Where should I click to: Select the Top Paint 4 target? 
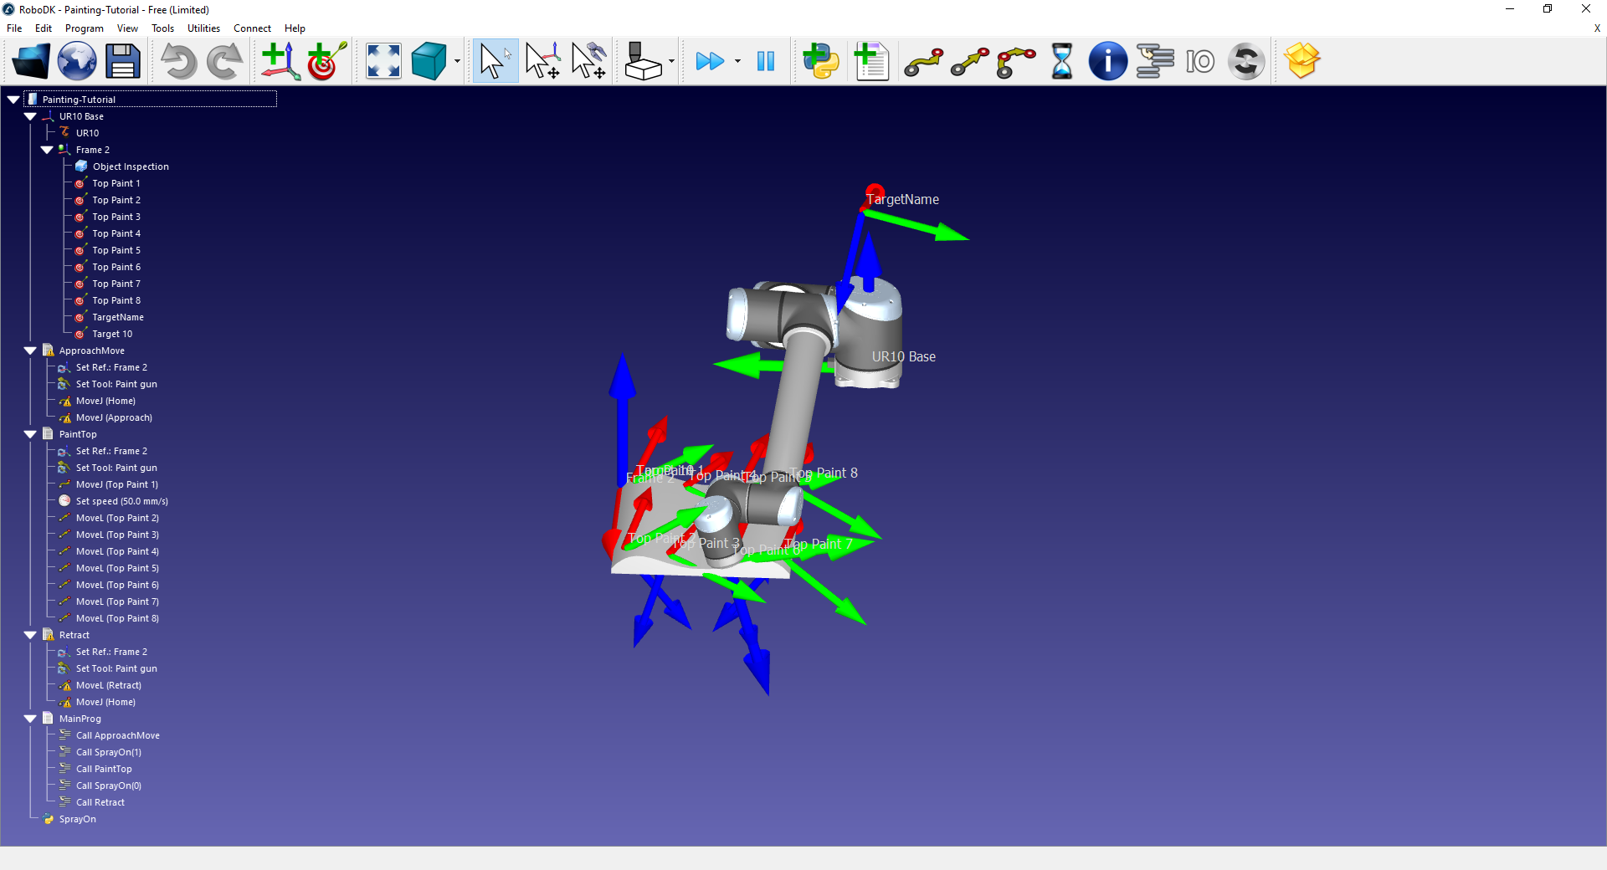(x=116, y=233)
